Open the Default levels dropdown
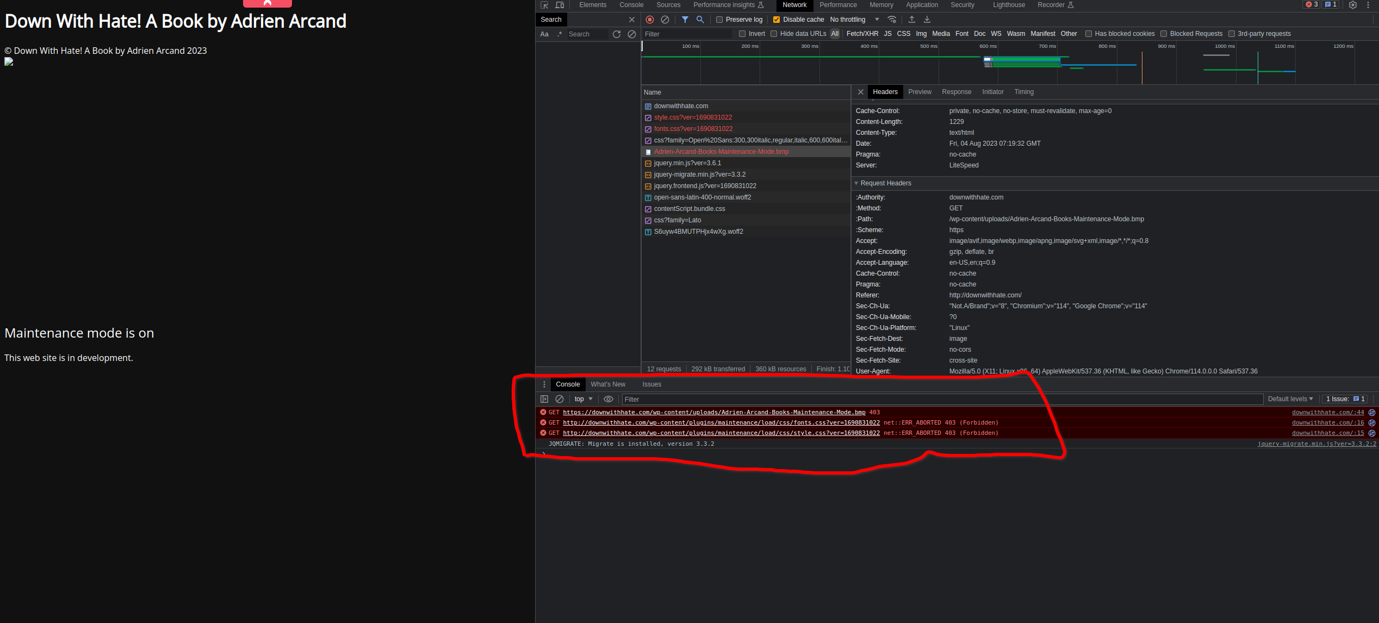Viewport: 1379px width, 623px height. [x=1290, y=399]
